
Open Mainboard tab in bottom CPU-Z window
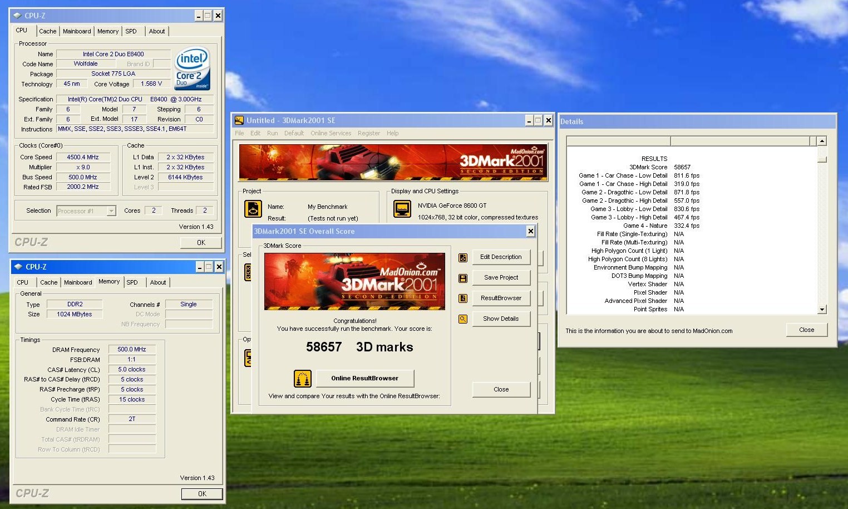tap(78, 283)
